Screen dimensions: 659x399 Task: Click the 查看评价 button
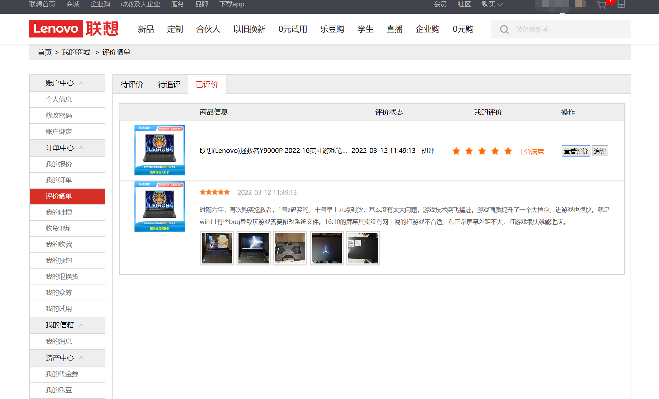click(x=576, y=151)
